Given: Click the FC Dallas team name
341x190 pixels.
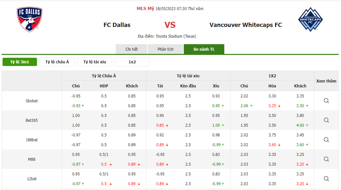Looking at the screenshot, I should pyautogui.click(x=117, y=25).
